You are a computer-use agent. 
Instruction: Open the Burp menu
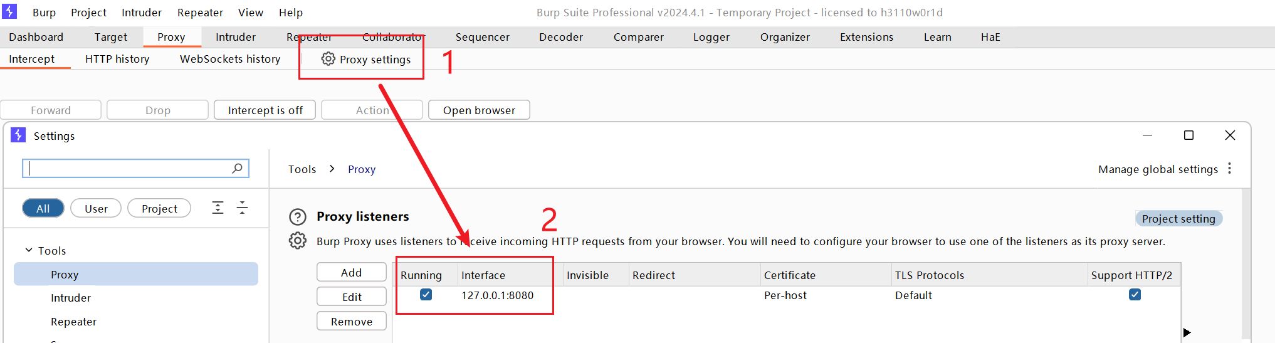pos(44,13)
